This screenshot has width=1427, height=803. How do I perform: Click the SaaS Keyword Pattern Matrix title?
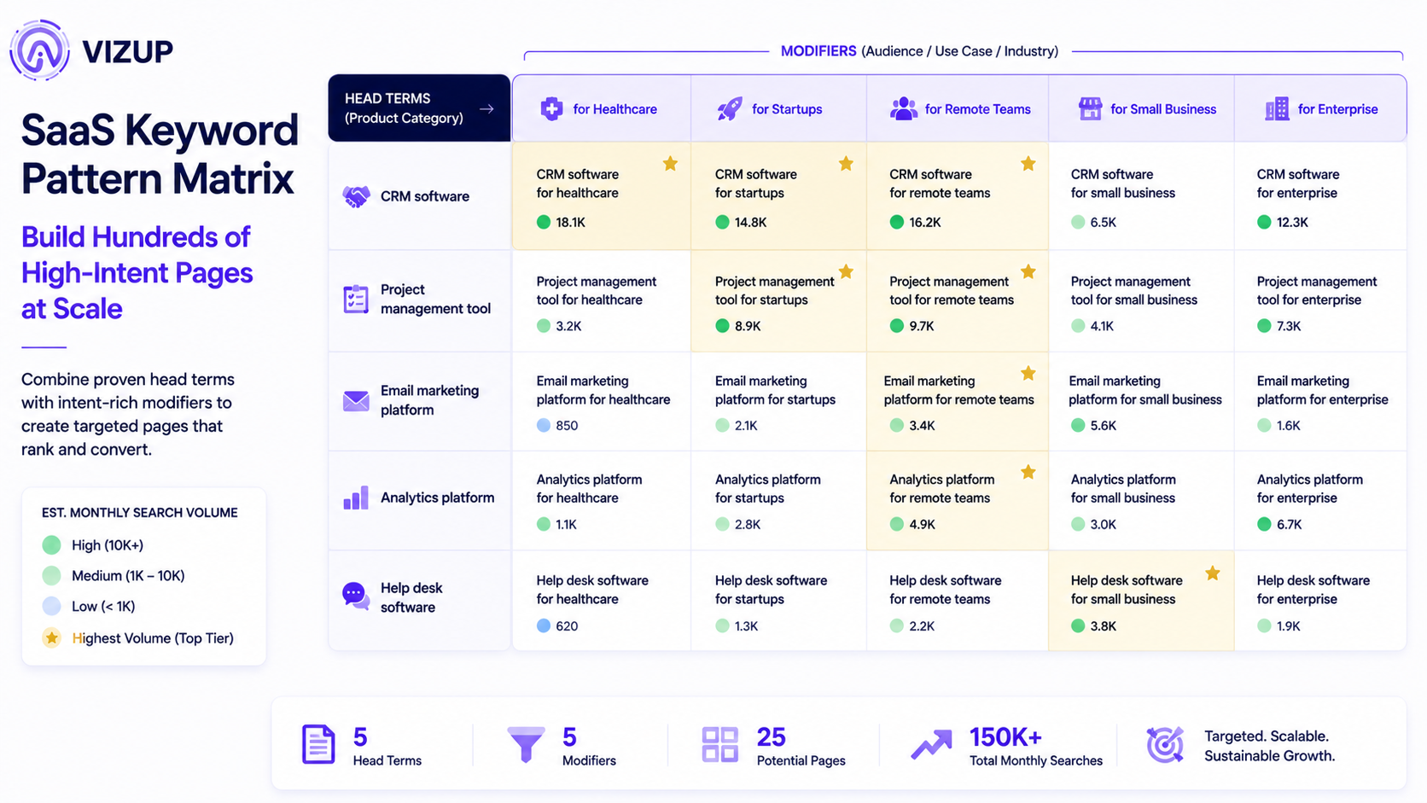pos(160,154)
